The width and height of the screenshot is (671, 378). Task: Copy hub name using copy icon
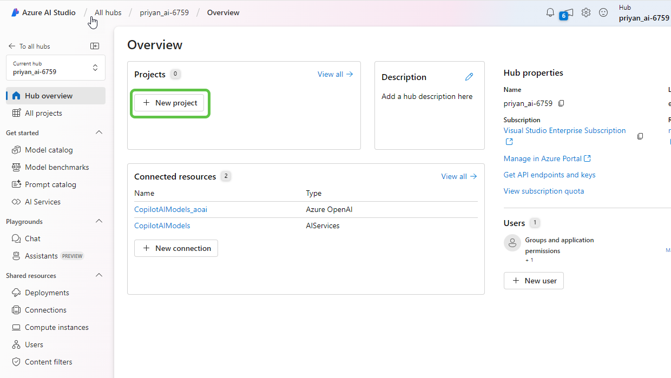point(561,103)
